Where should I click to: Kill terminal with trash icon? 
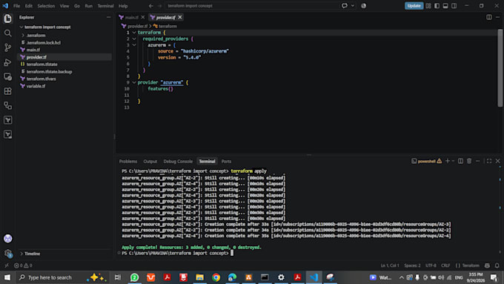click(469, 161)
